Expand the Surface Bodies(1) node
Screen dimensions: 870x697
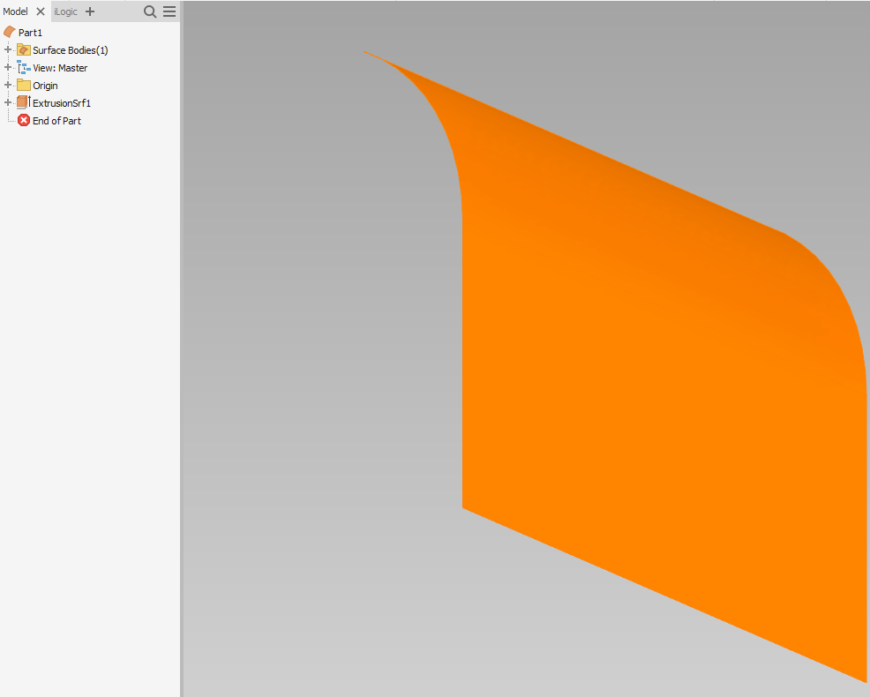click(8, 50)
